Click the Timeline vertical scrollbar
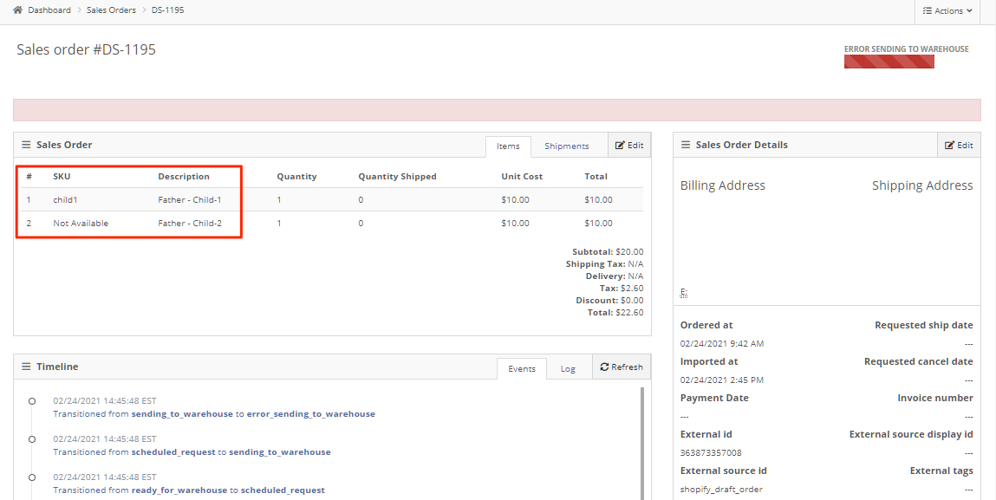The image size is (996, 500). click(642, 443)
